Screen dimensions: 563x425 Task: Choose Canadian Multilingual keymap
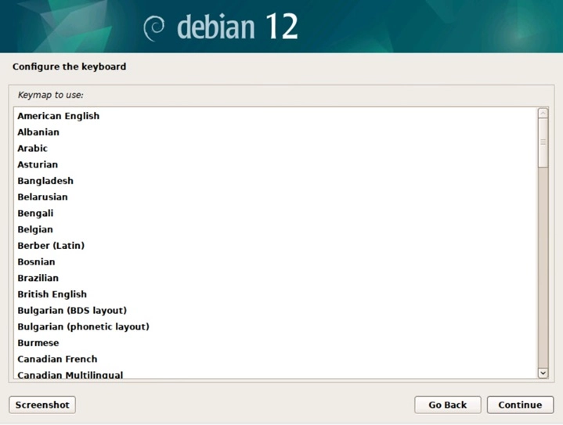point(276,373)
